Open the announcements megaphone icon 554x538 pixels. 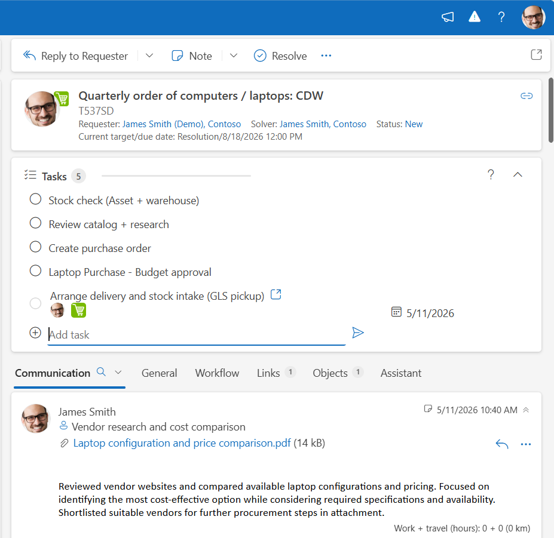448,17
